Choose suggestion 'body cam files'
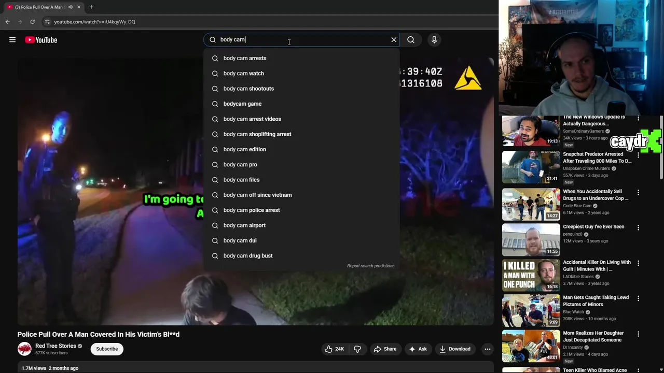This screenshot has width=664, height=373. [x=301, y=180]
